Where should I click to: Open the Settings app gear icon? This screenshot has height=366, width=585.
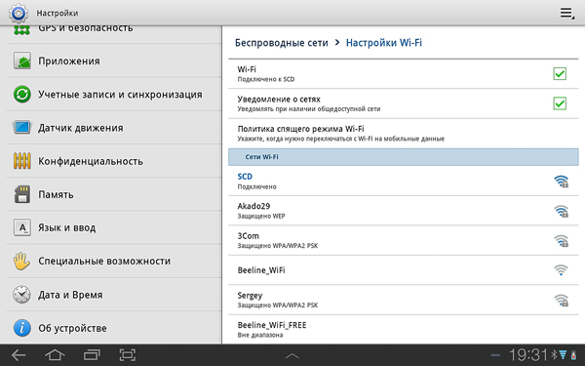click(x=18, y=13)
